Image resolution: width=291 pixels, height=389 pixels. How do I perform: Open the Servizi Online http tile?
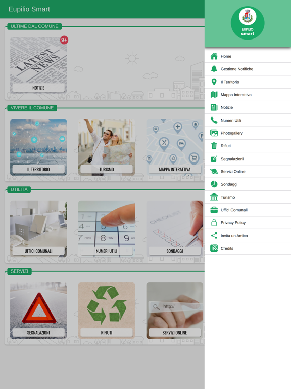175,310
